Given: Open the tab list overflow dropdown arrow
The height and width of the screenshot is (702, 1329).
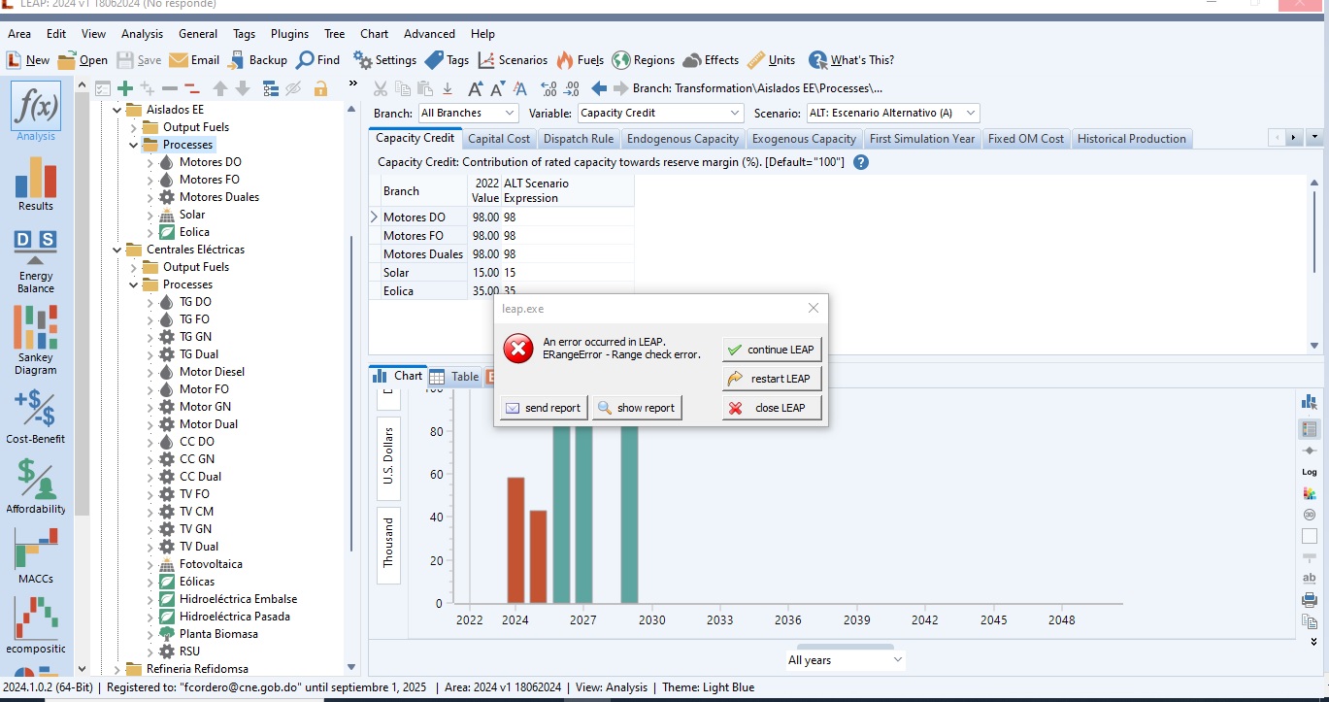Looking at the screenshot, I should click(x=1316, y=138).
